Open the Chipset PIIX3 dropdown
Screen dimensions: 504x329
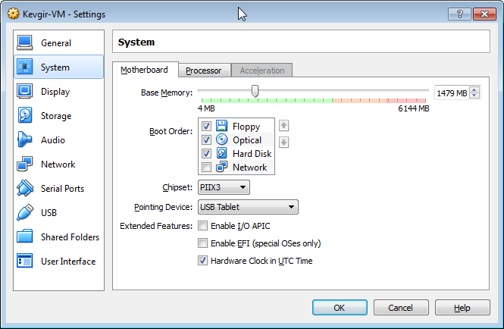224,187
